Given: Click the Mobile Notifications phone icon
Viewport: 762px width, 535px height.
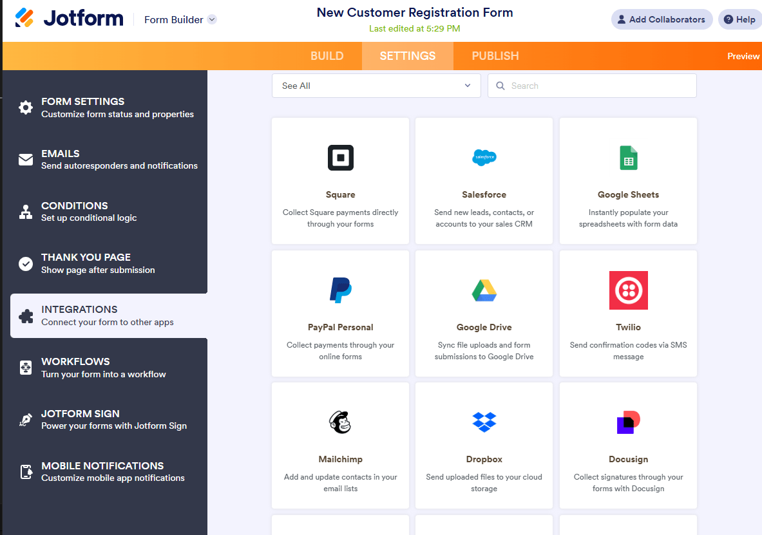Looking at the screenshot, I should coord(26,471).
